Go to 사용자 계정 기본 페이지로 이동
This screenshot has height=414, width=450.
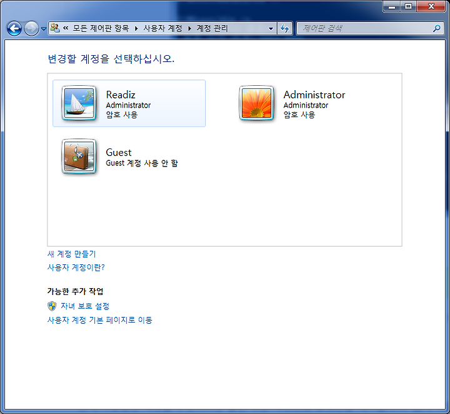[99, 320]
